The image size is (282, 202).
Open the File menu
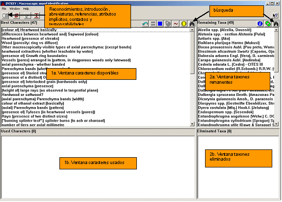4,9
